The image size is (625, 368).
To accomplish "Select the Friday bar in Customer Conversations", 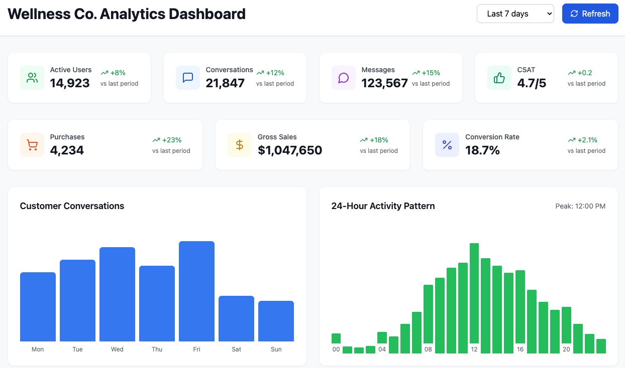I will point(196,291).
